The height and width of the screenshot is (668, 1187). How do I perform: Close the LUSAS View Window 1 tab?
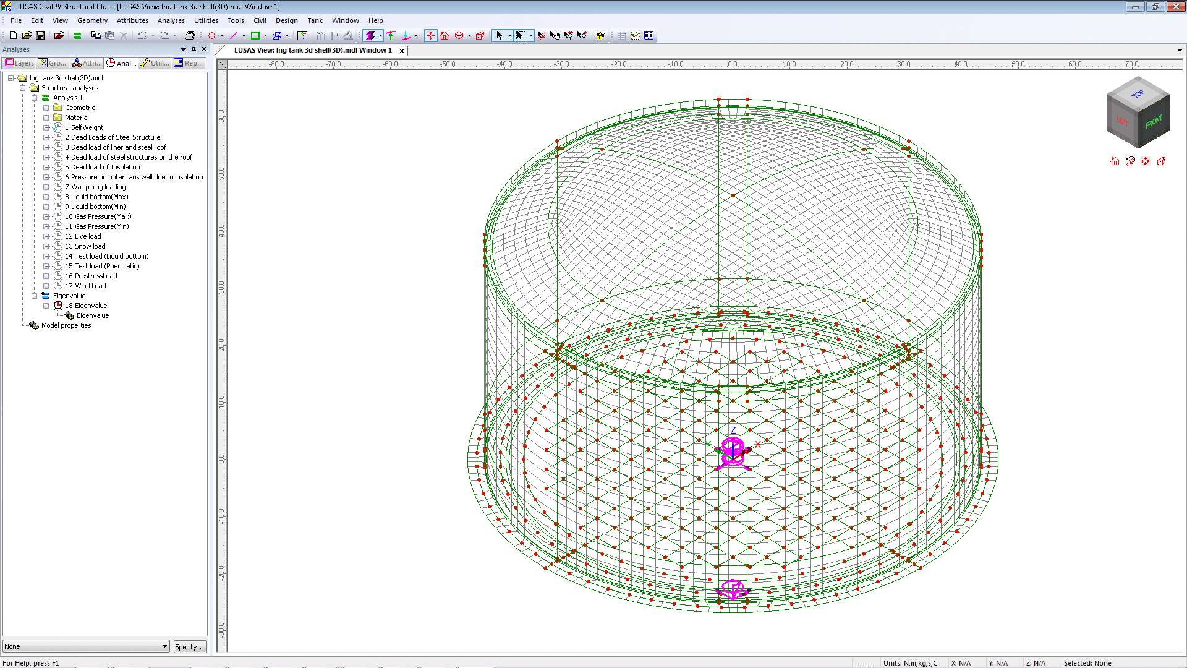tap(402, 51)
